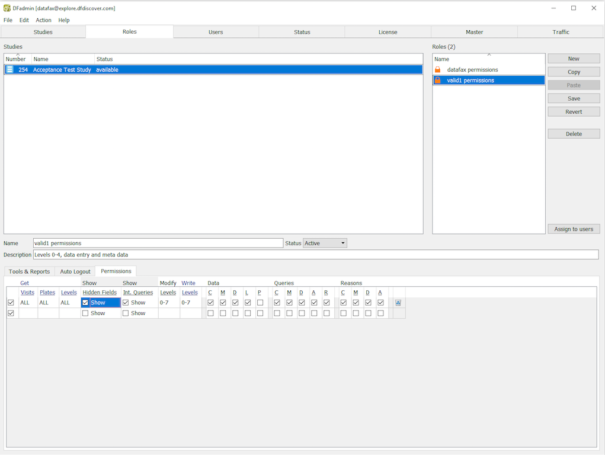The image size is (605, 455).
Task: Click the sort arrow above Roles Name column
Action: pos(488,55)
